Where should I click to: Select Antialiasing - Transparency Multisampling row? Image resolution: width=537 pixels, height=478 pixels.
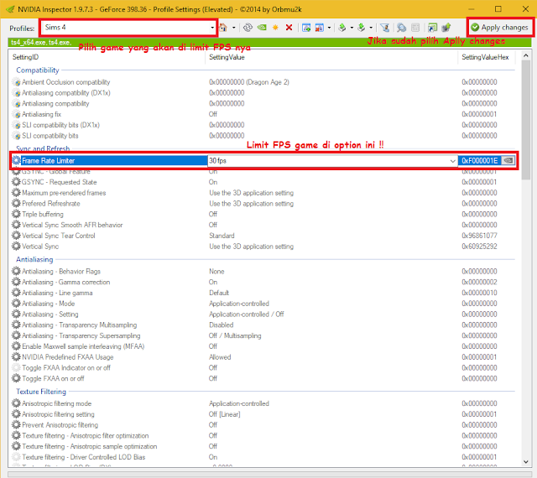(x=263, y=325)
